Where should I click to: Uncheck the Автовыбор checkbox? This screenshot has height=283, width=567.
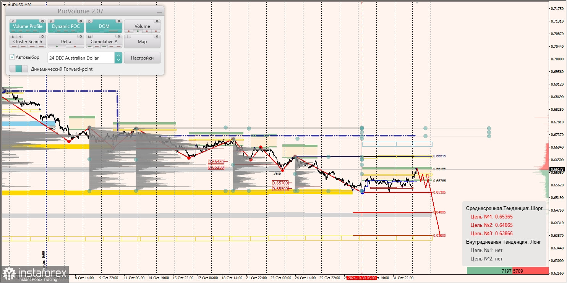(12, 57)
